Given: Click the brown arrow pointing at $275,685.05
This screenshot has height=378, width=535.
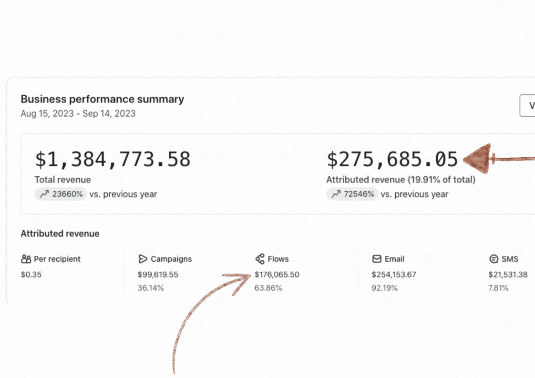Looking at the screenshot, I should click(x=496, y=159).
